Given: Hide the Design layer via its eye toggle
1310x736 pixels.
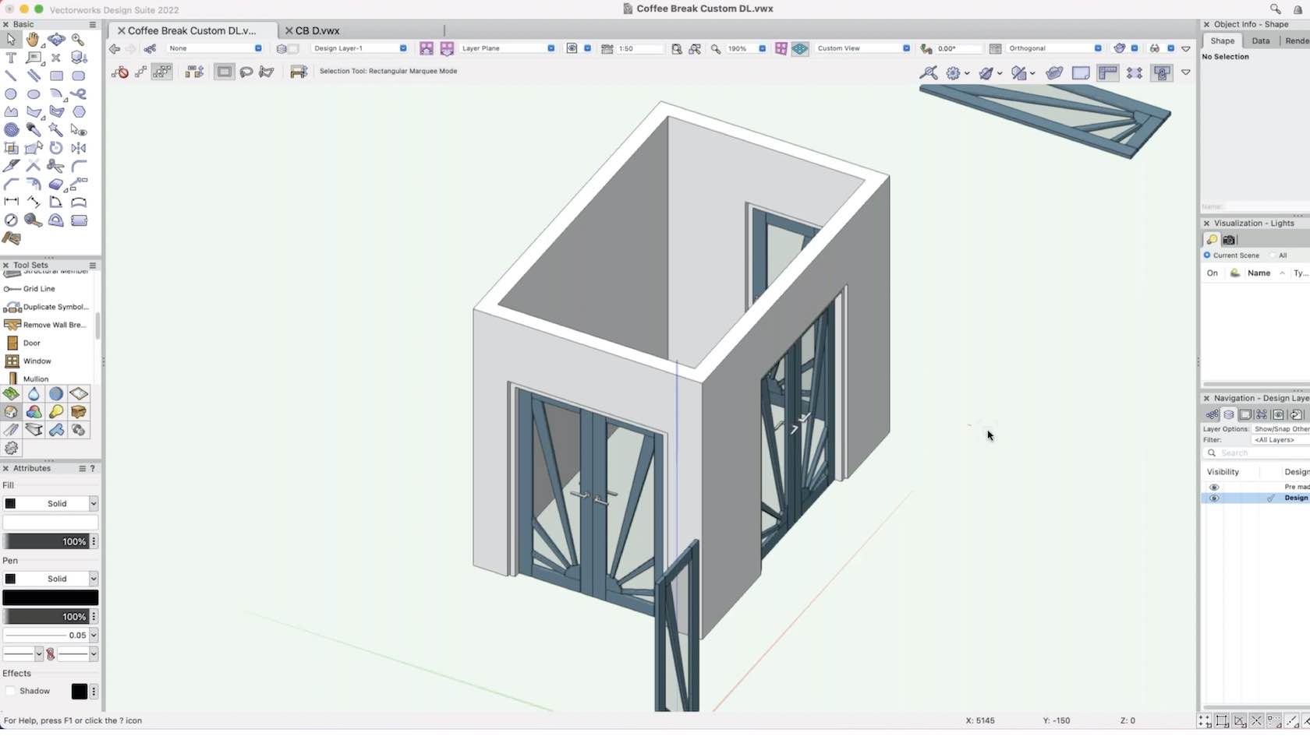Looking at the screenshot, I should (1214, 498).
